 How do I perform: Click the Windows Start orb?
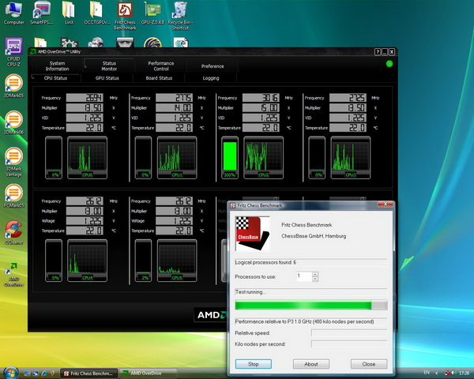tap(9, 372)
